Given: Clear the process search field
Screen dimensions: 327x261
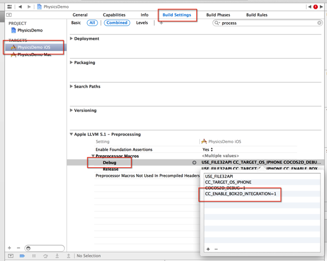Looking at the screenshot, I should [x=319, y=23].
